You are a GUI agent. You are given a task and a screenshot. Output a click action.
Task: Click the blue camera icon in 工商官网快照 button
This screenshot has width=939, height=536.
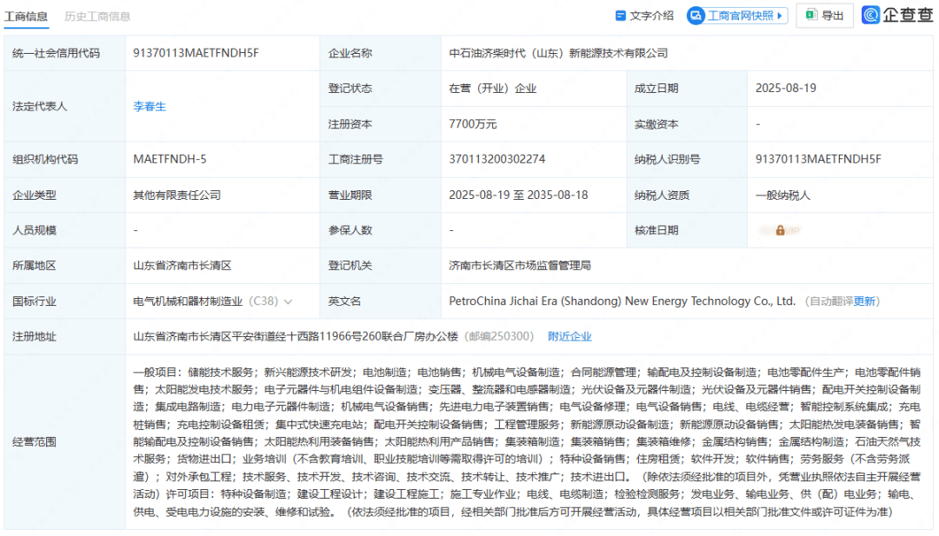click(694, 15)
